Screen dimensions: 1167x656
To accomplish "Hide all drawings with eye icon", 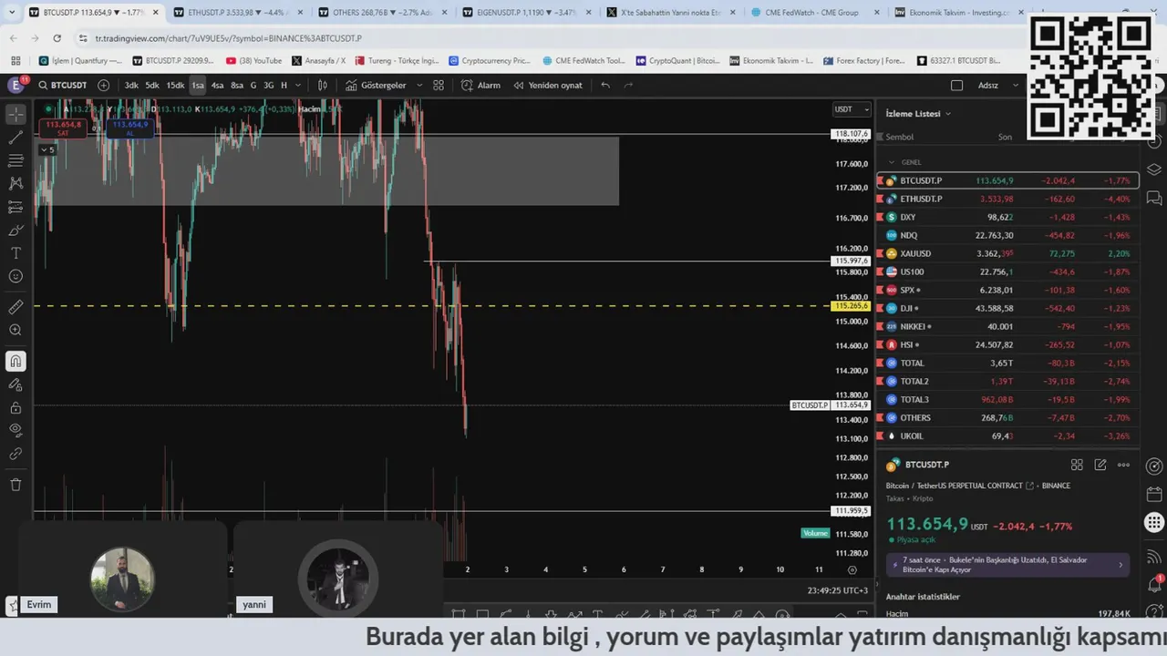I will pos(15,430).
